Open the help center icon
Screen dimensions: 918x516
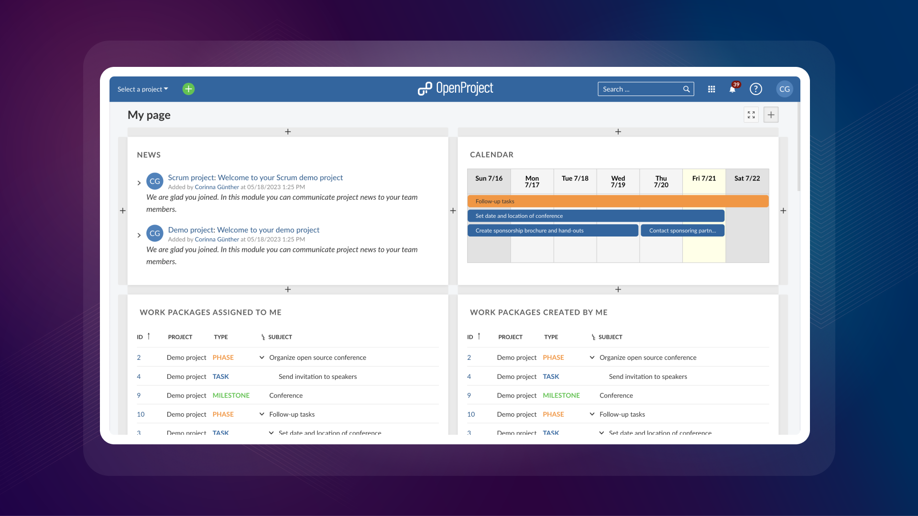pos(755,89)
